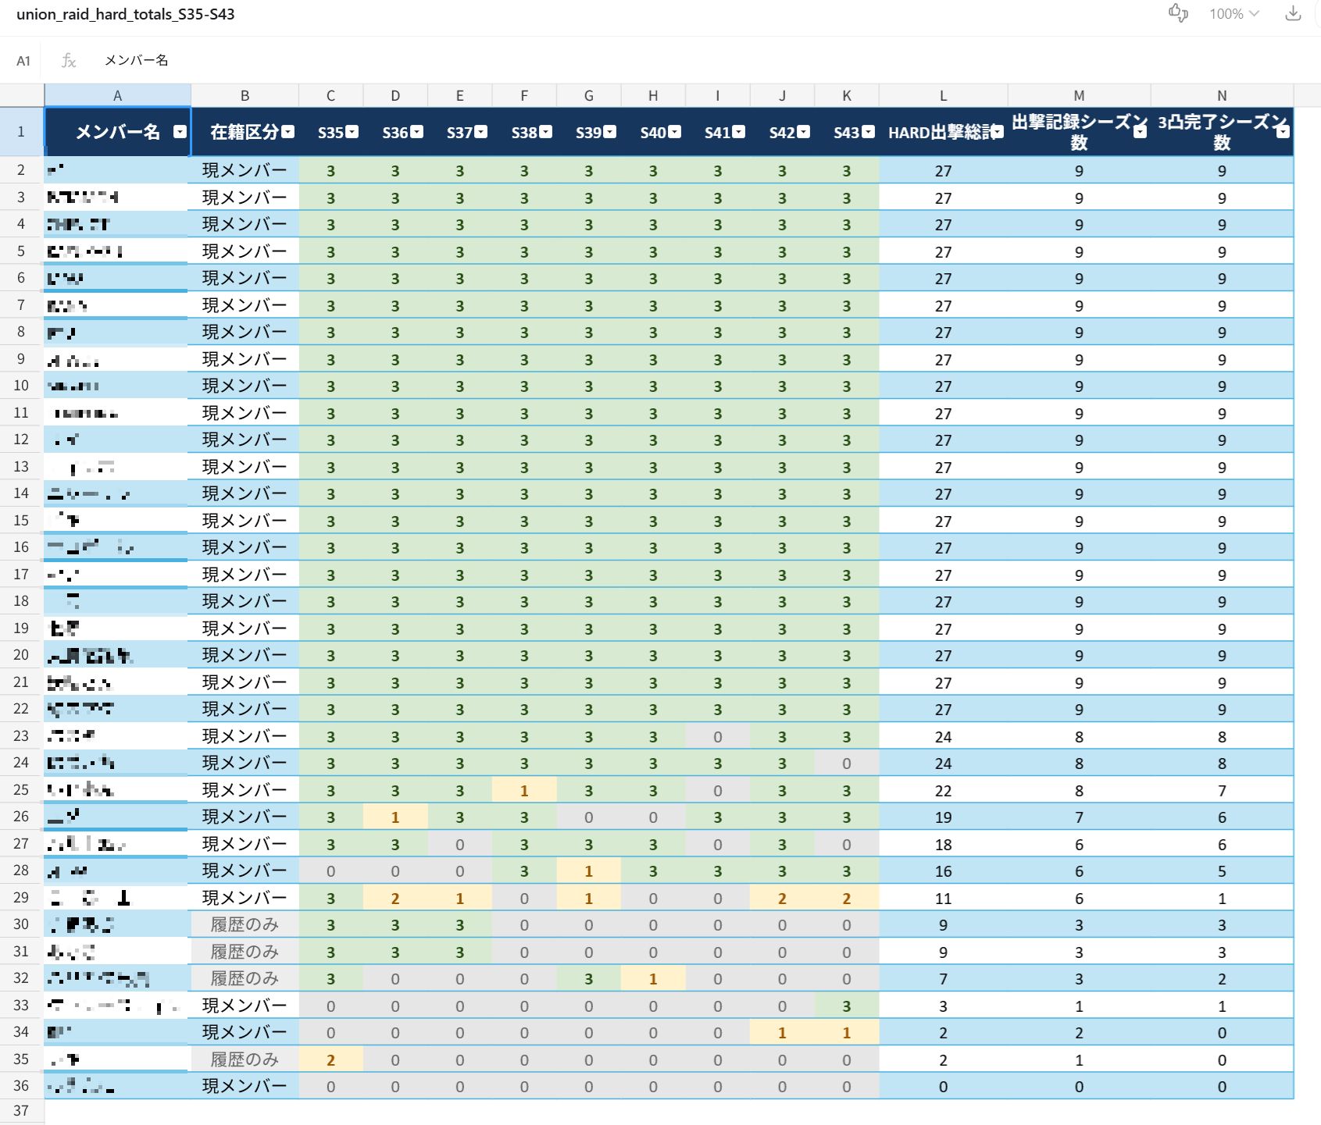Image resolution: width=1321 pixels, height=1125 pixels.
Task: Open the filter button on メンバー名 header
Action: coord(180,131)
